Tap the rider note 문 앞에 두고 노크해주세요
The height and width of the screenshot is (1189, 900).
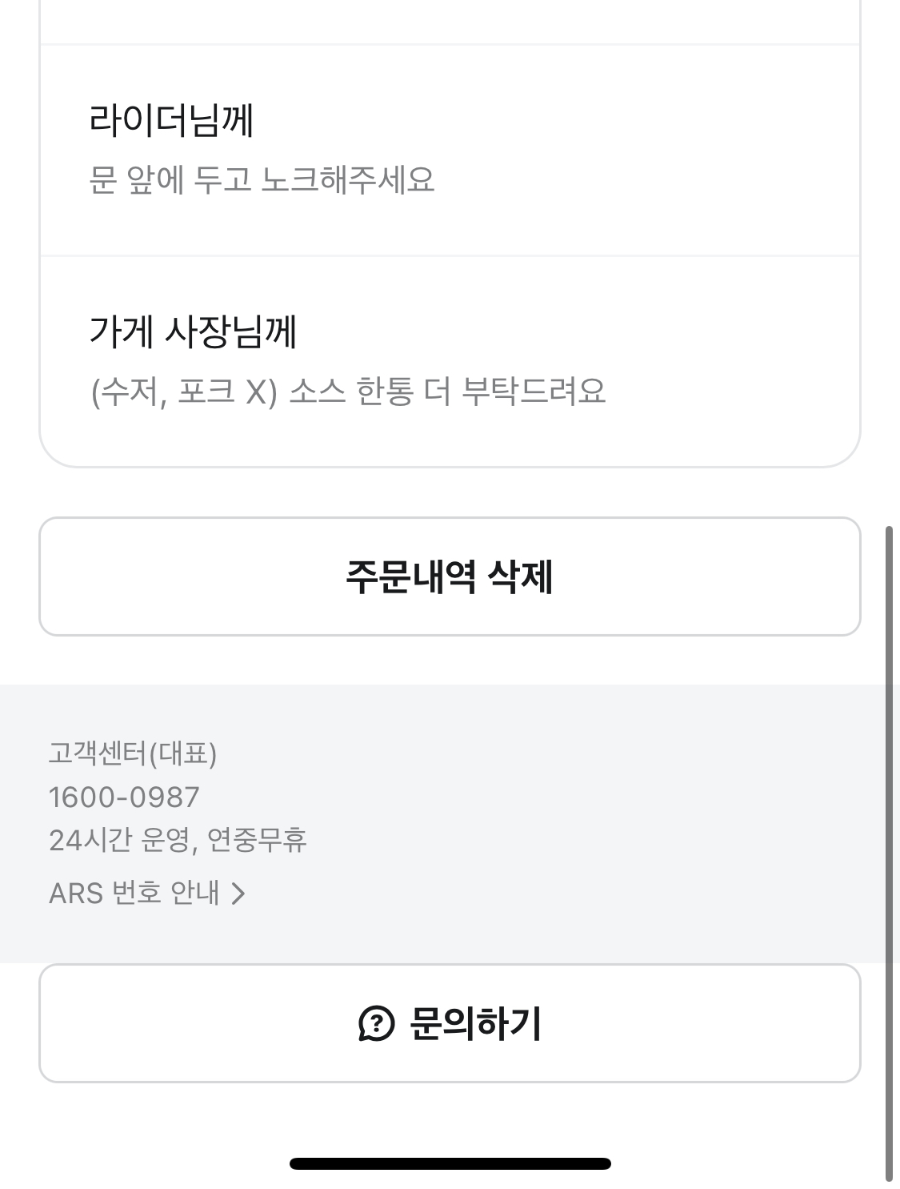[262, 180]
